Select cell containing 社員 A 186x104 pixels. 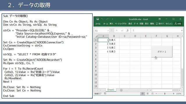pos(114,40)
